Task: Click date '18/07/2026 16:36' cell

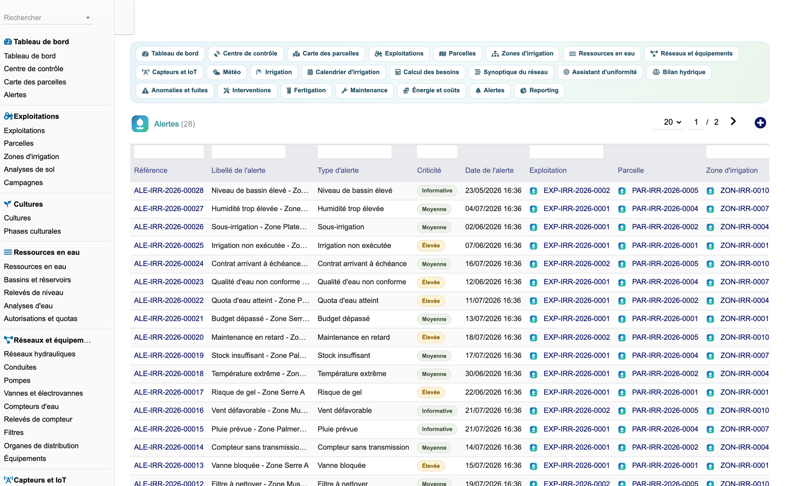Action: pyautogui.click(x=493, y=337)
